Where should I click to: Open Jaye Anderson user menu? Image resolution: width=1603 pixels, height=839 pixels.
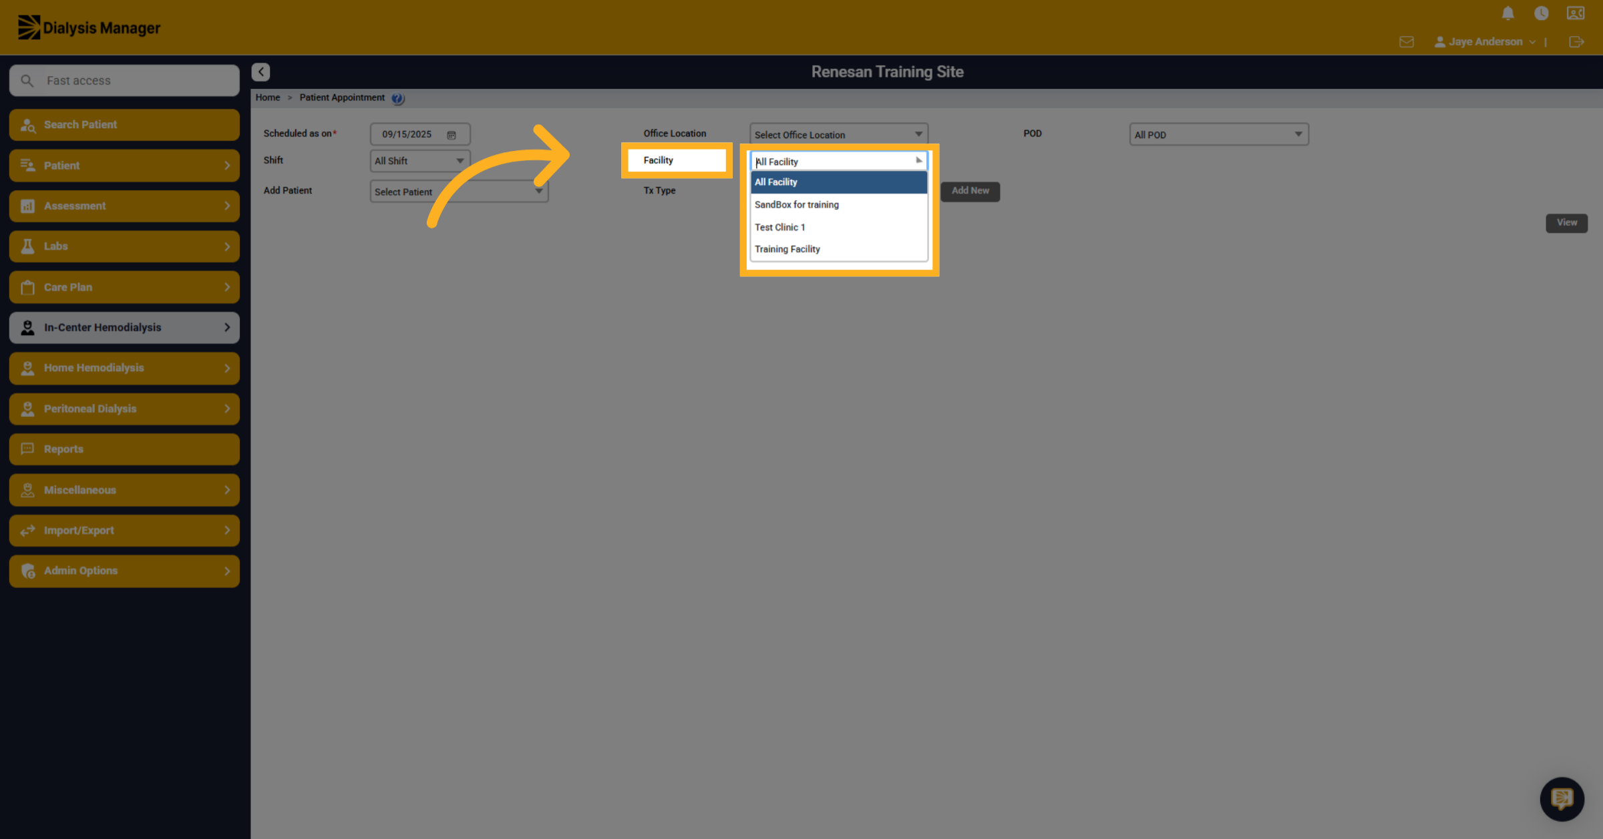point(1485,42)
